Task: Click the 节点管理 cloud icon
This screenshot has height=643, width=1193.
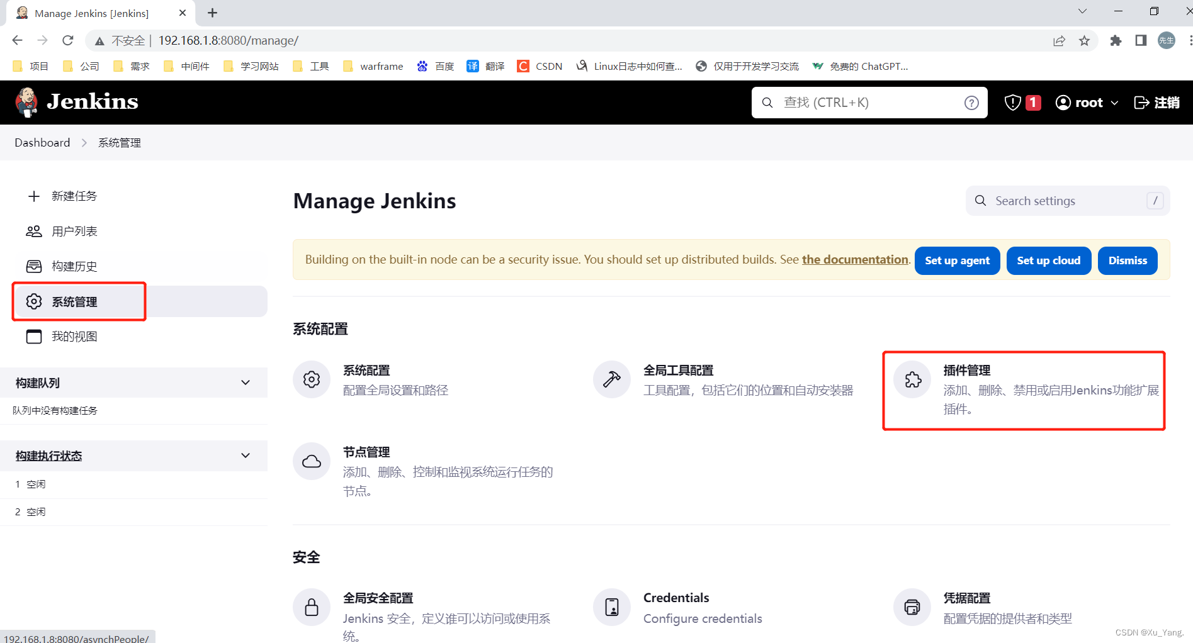Action: (x=312, y=461)
